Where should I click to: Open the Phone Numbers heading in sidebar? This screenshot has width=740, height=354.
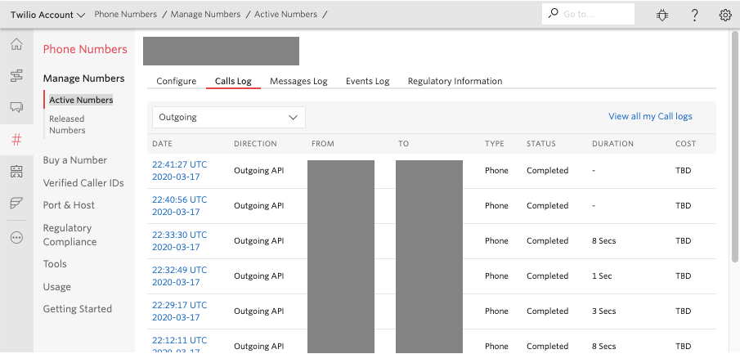coord(85,49)
